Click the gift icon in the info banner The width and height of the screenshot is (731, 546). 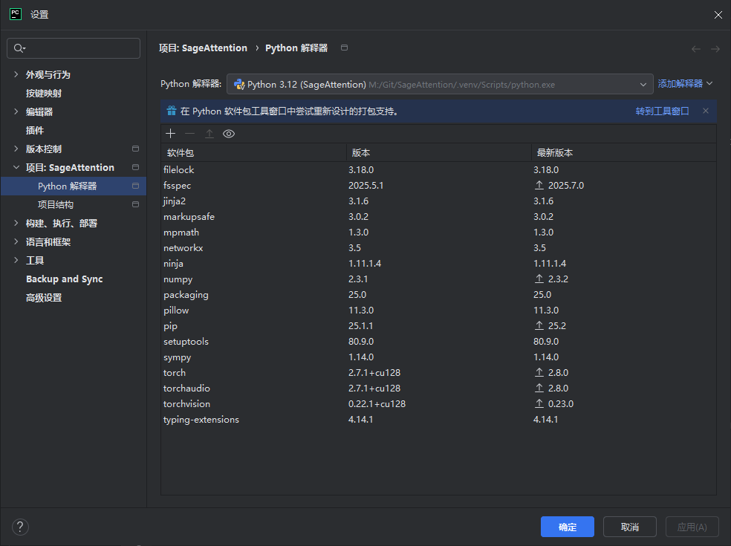(x=172, y=111)
